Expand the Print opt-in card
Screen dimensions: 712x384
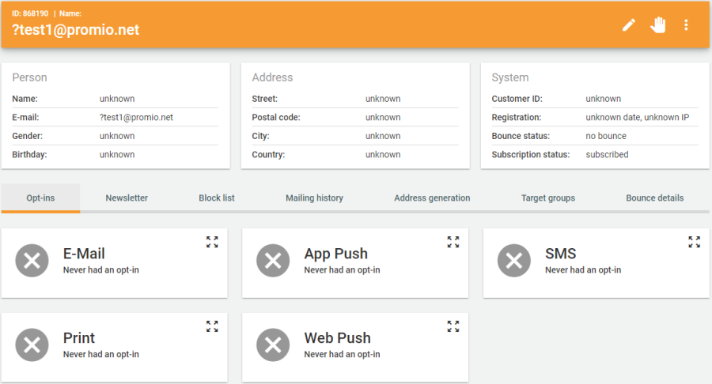point(212,326)
